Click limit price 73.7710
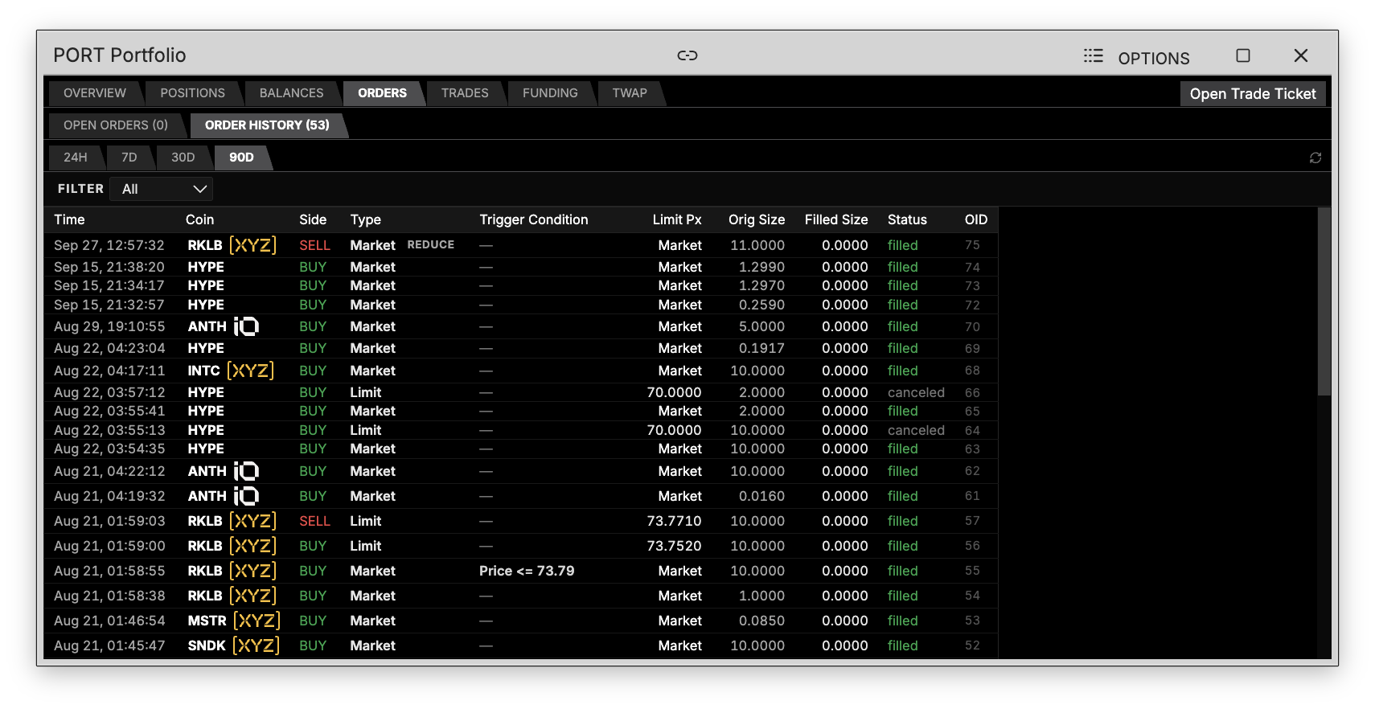This screenshot has width=1375, height=709. pyautogui.click(x=674, y=521)
